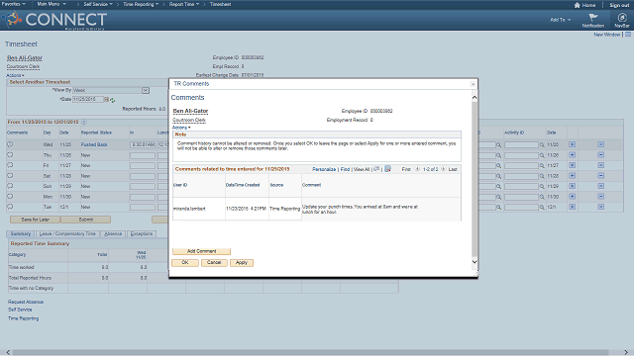The width and height of the screenshot is (634, 356).
Task: Switch to the Absence tab
Action: [113, 233]
